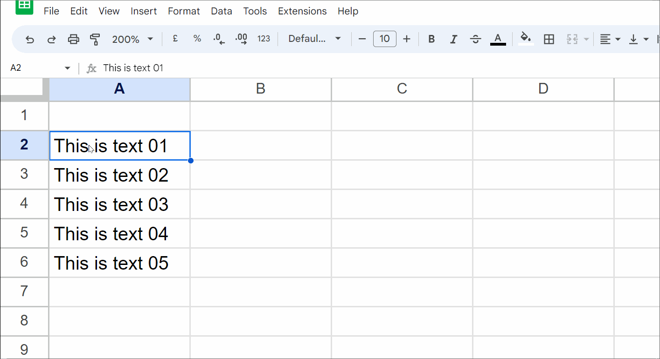Open the zoom level dropdown

[x=133, y=39]
